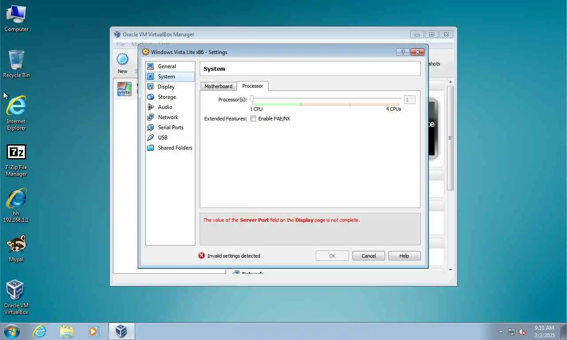
Task: Show hidden system tray icons
Action: coord(501,332)
